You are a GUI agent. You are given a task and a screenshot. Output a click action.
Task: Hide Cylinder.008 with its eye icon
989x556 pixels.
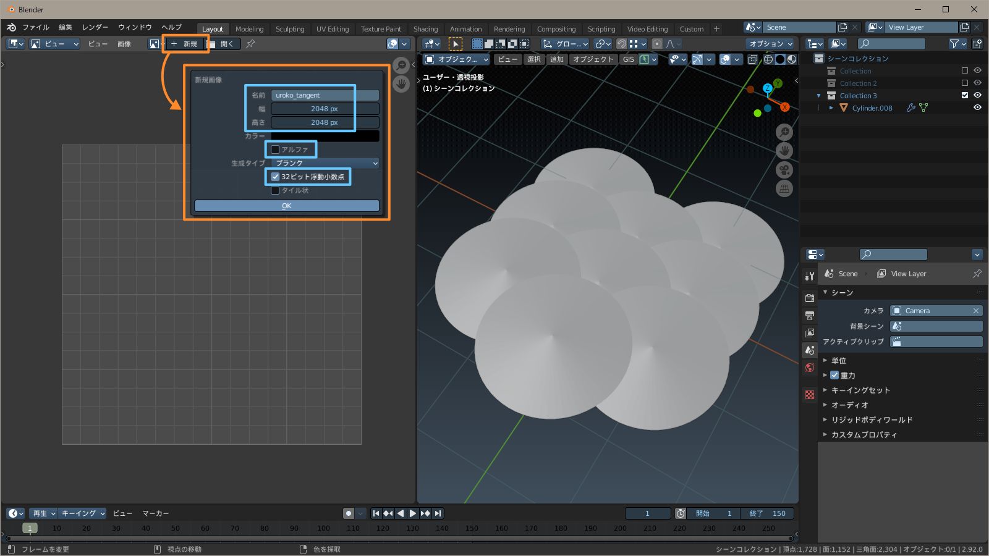977,107
